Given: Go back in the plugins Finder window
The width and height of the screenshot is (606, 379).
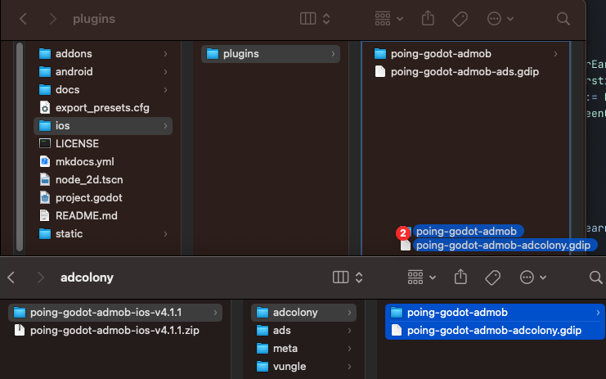Looking at the screenshot, I should click(x=23, y=19).
